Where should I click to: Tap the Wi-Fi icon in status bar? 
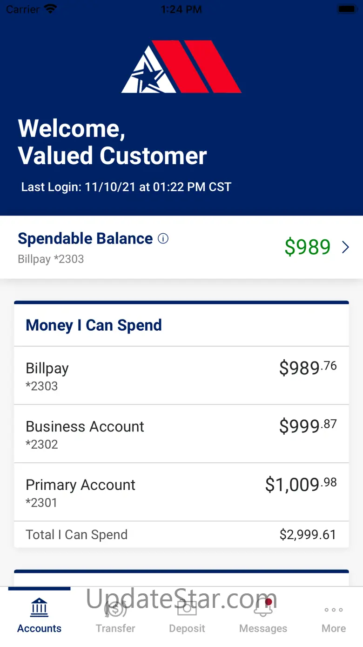(50, 9)
